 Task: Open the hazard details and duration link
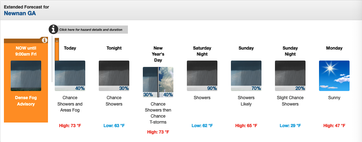(91, 30)
